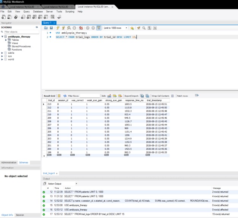Toggle continue-on-error icon in query toolbar
The width and height of the screenshot is (238, 218).
[x=81, y=28]
